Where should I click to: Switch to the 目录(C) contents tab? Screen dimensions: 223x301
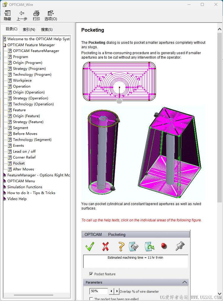(x=12, y=29)
